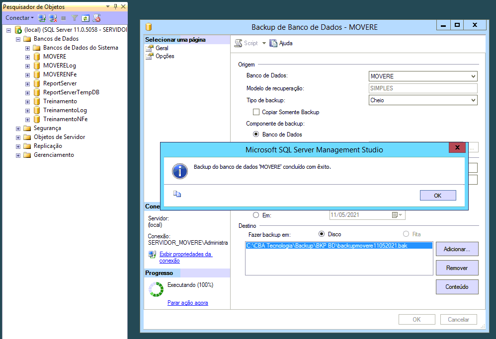
Task: Click the Disconnect server icon
Action: [53, 18]
